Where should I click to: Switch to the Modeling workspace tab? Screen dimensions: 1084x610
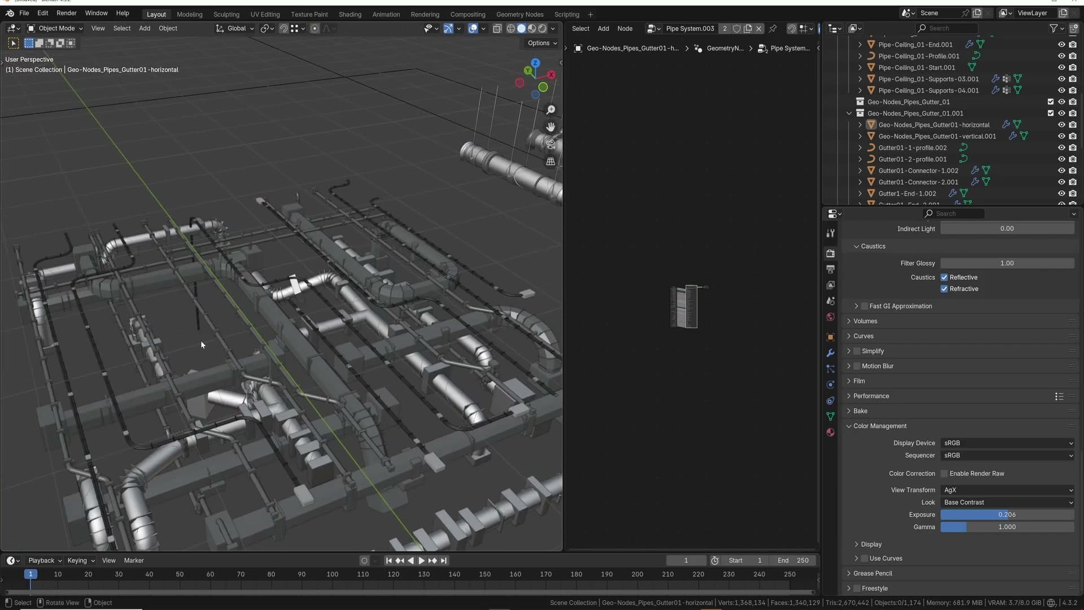click(x=189, y=15)
